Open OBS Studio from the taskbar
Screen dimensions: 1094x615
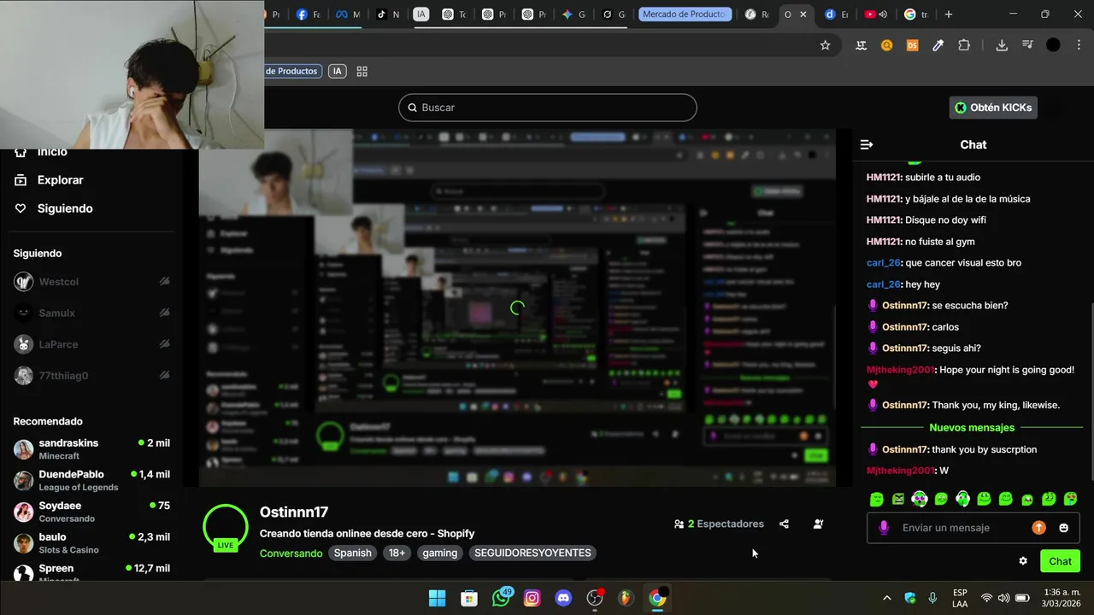point(595,598)
